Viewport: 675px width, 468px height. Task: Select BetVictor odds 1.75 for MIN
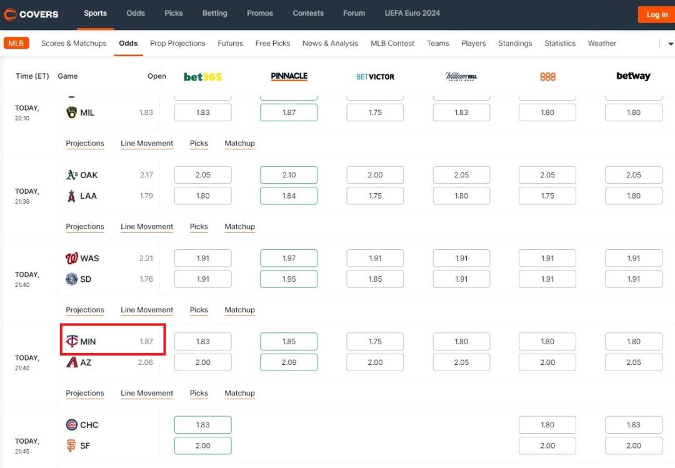[x=375, y=341]
